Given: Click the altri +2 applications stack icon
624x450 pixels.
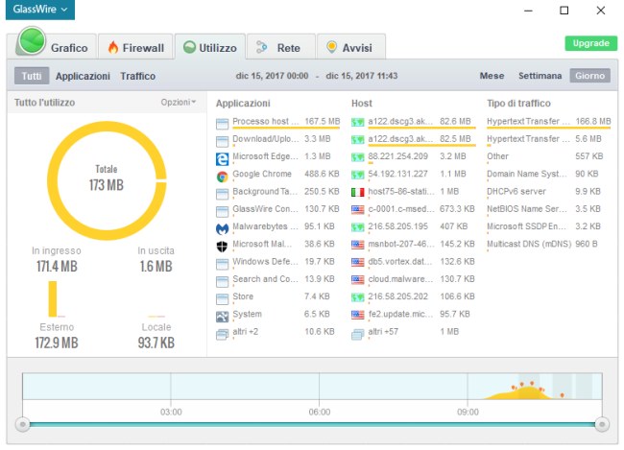Looking at the screenshot, I should tap(222, 335).
